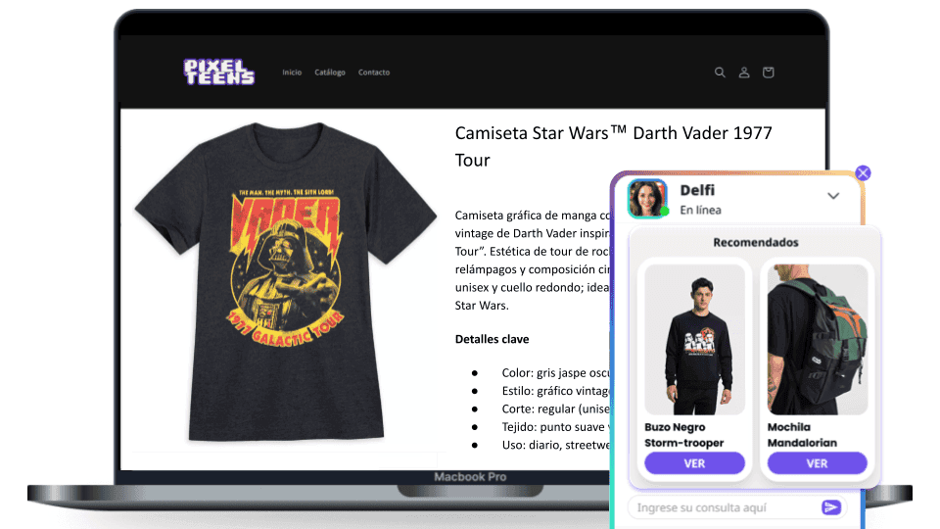Click the Mochila Mandalorian title

tap(802, 435)
